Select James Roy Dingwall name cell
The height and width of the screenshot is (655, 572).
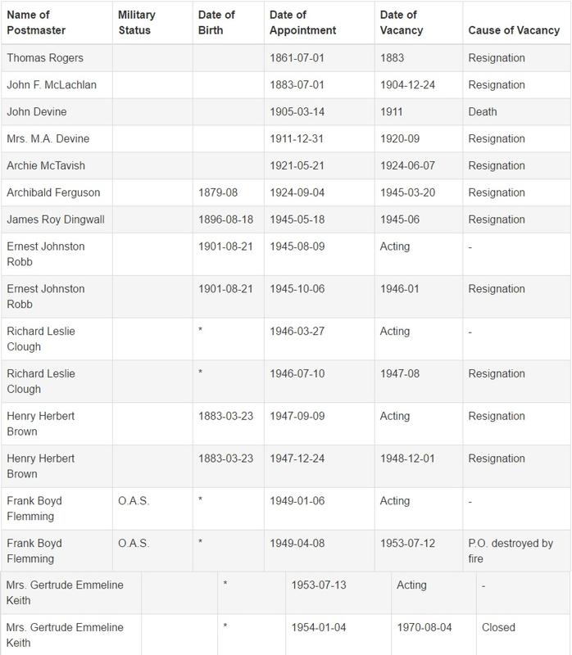coord(56,219)
